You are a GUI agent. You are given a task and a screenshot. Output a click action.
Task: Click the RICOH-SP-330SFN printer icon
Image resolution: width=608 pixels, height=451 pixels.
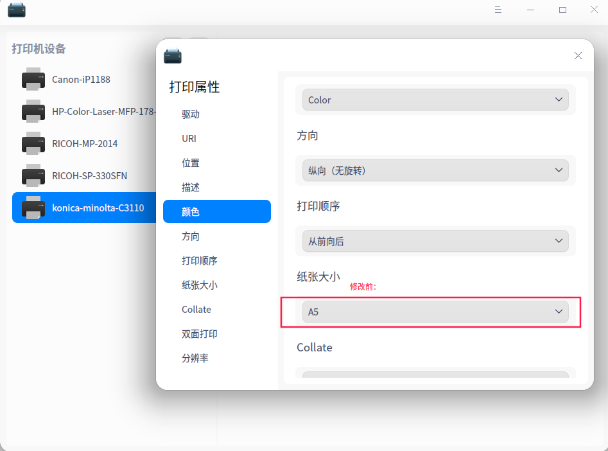[33, 175]
